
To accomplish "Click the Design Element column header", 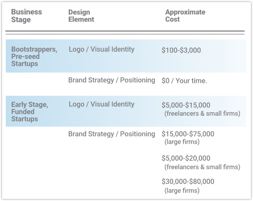I will 81,16.
